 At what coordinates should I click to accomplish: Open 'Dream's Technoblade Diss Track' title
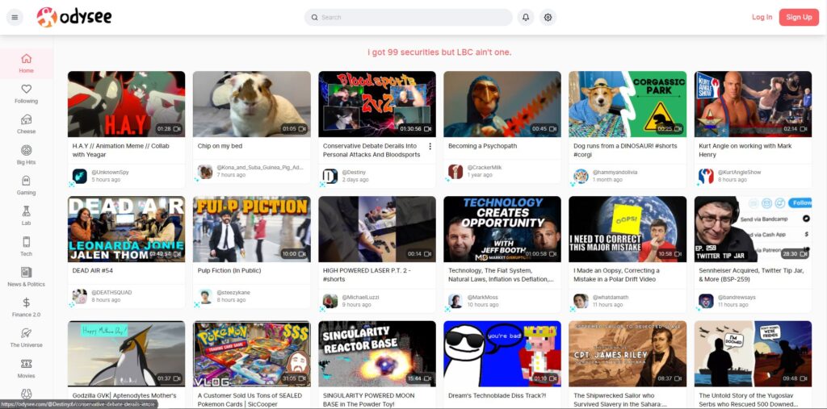[497, 395]
